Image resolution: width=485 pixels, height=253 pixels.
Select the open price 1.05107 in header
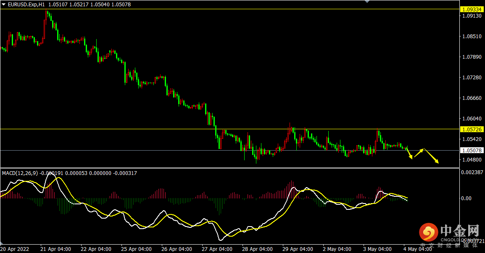point(58,5)
